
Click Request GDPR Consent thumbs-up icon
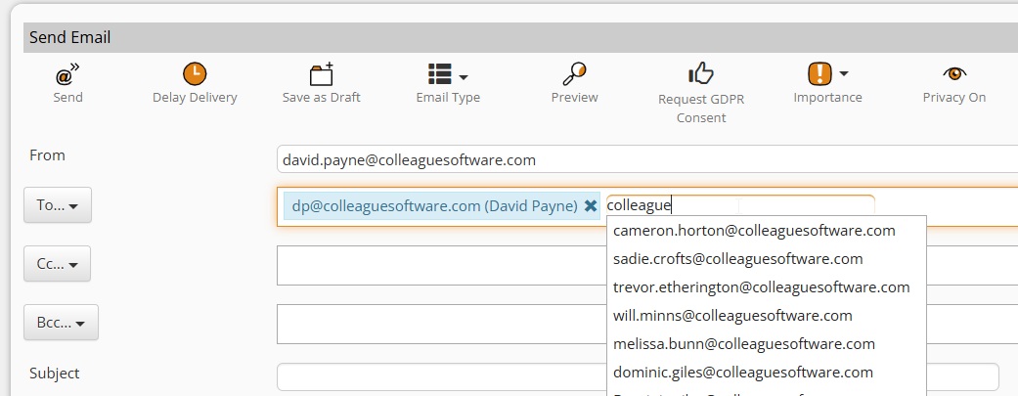point(701,74)
